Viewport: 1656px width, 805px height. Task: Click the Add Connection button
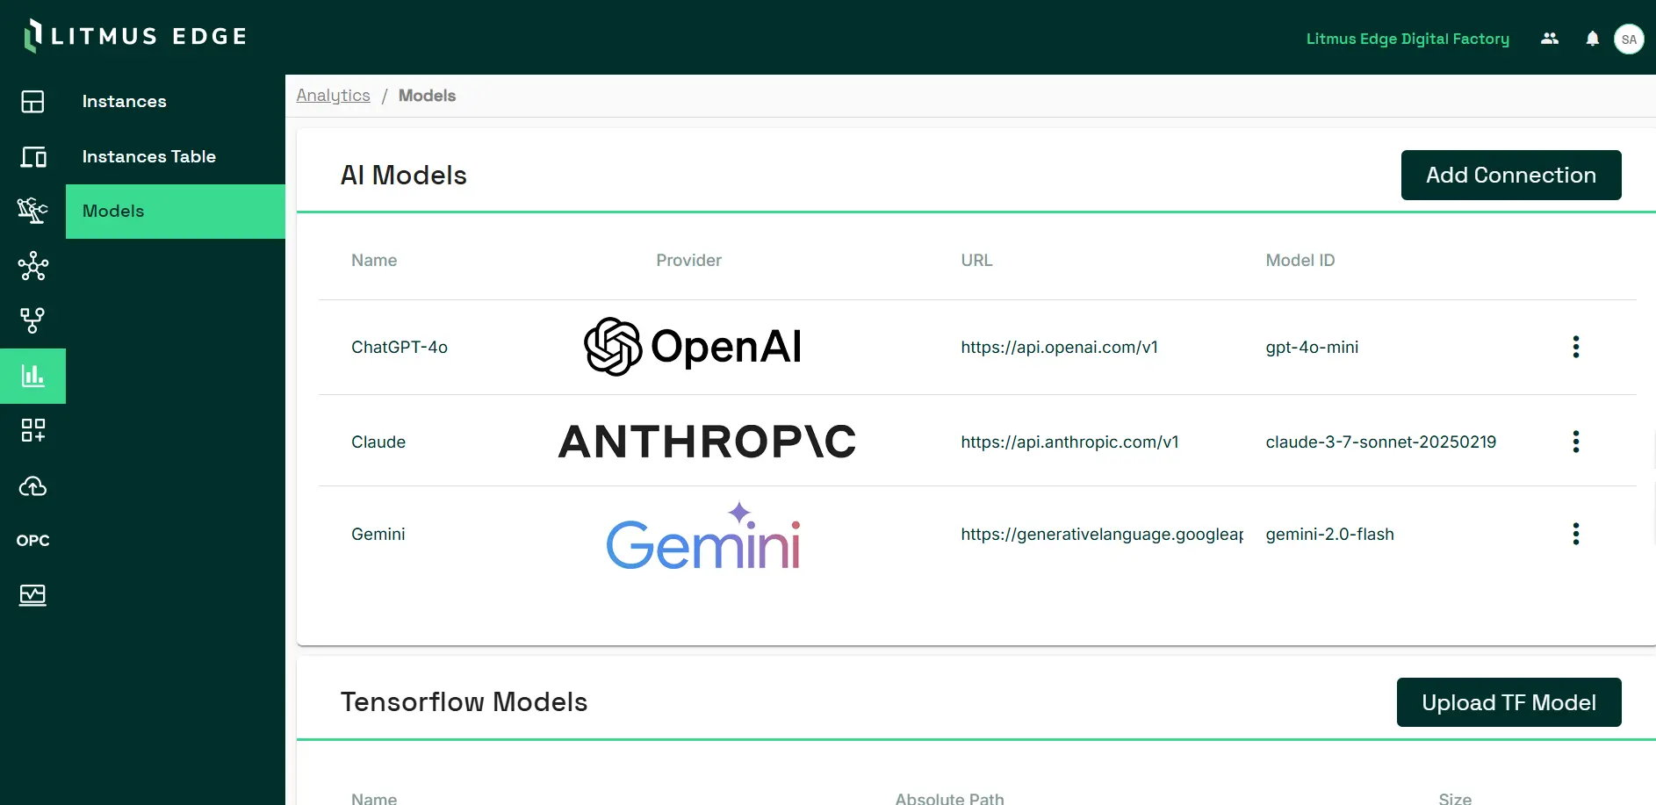[1510, 176]
